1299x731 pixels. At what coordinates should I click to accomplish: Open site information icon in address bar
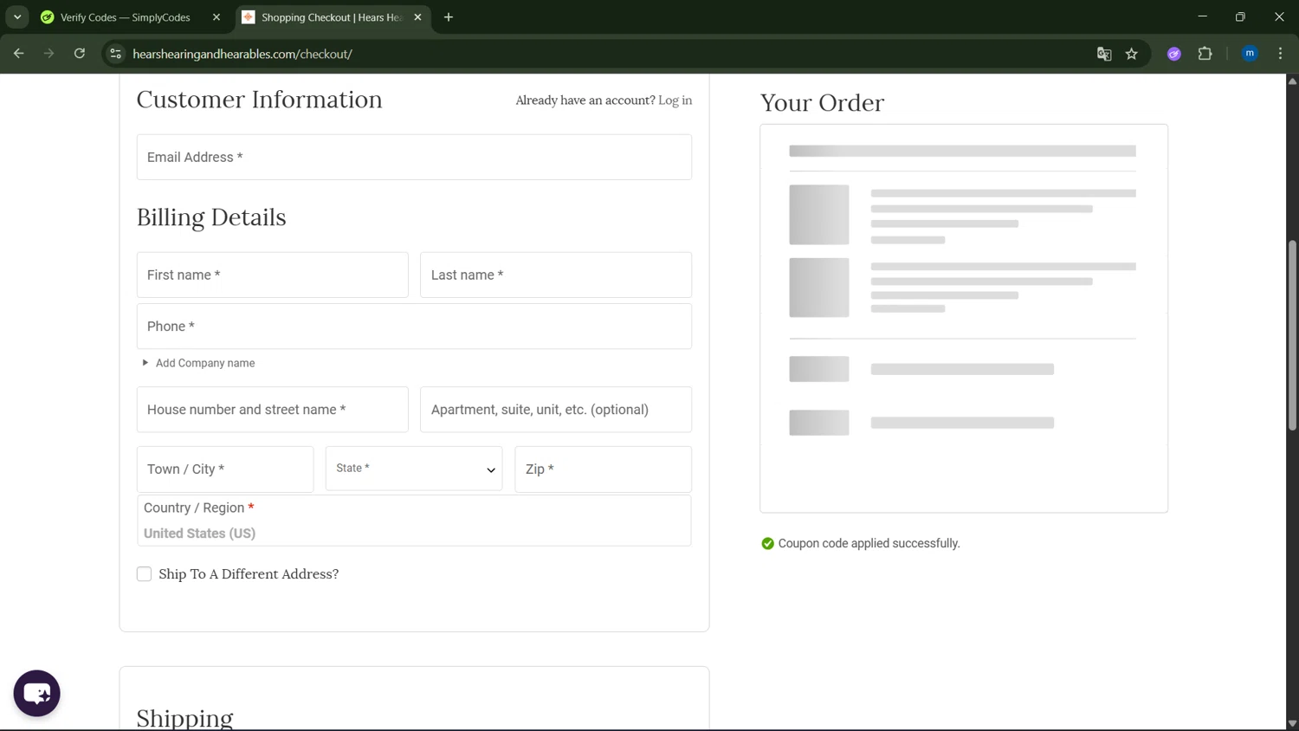tap(115, 54)
